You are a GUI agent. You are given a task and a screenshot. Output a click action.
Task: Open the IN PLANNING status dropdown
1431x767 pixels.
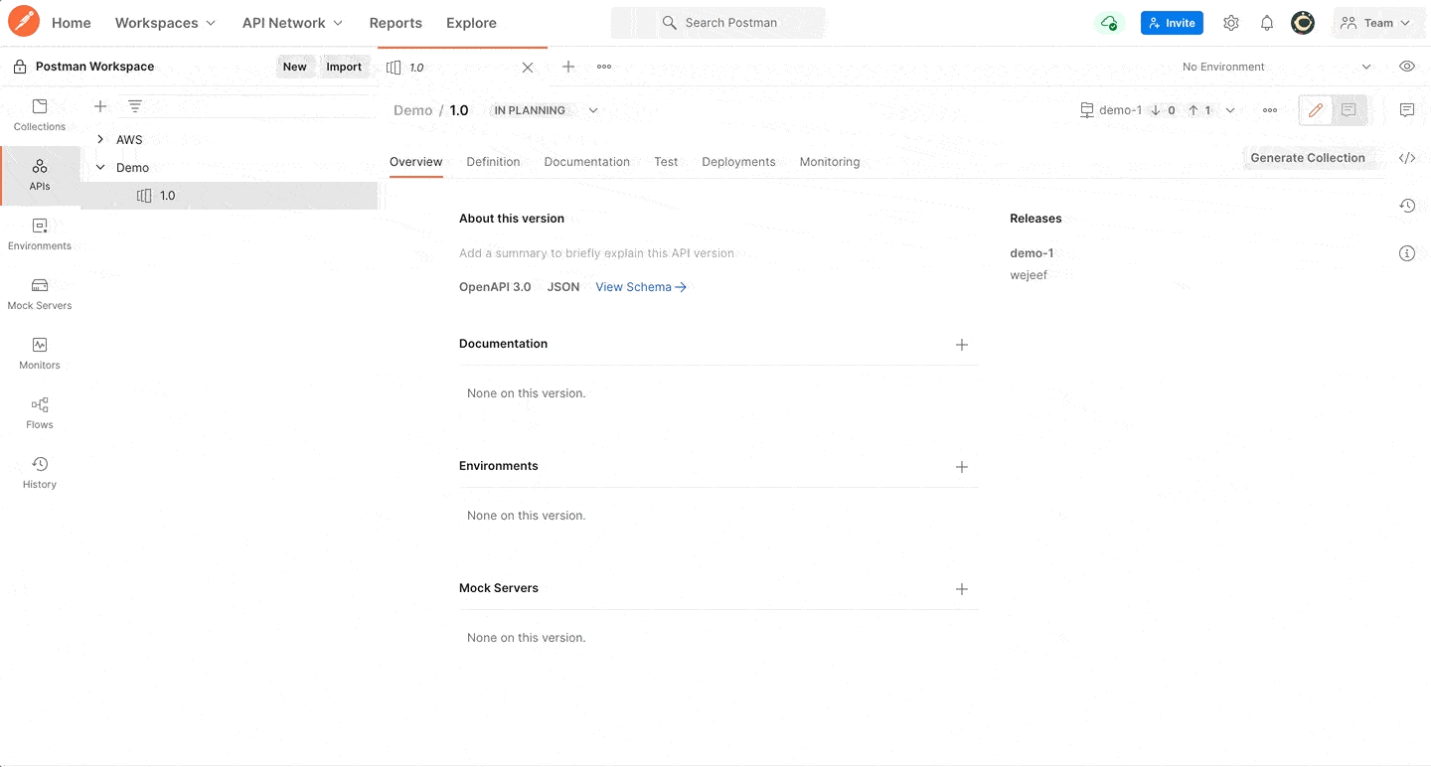click(x=544, y=110)
